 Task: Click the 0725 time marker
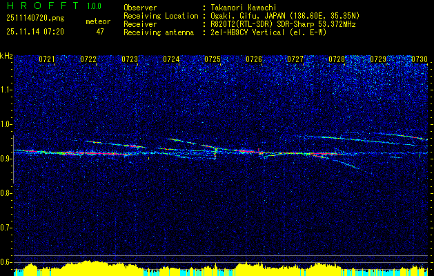click(x=213, y=59)
